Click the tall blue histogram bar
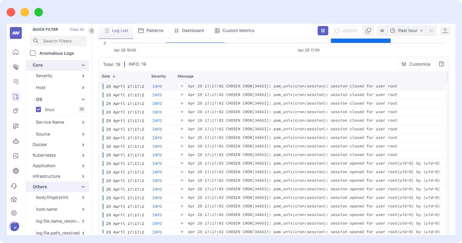The width and height of the screenshot is (462, 243). click(361, 41)
